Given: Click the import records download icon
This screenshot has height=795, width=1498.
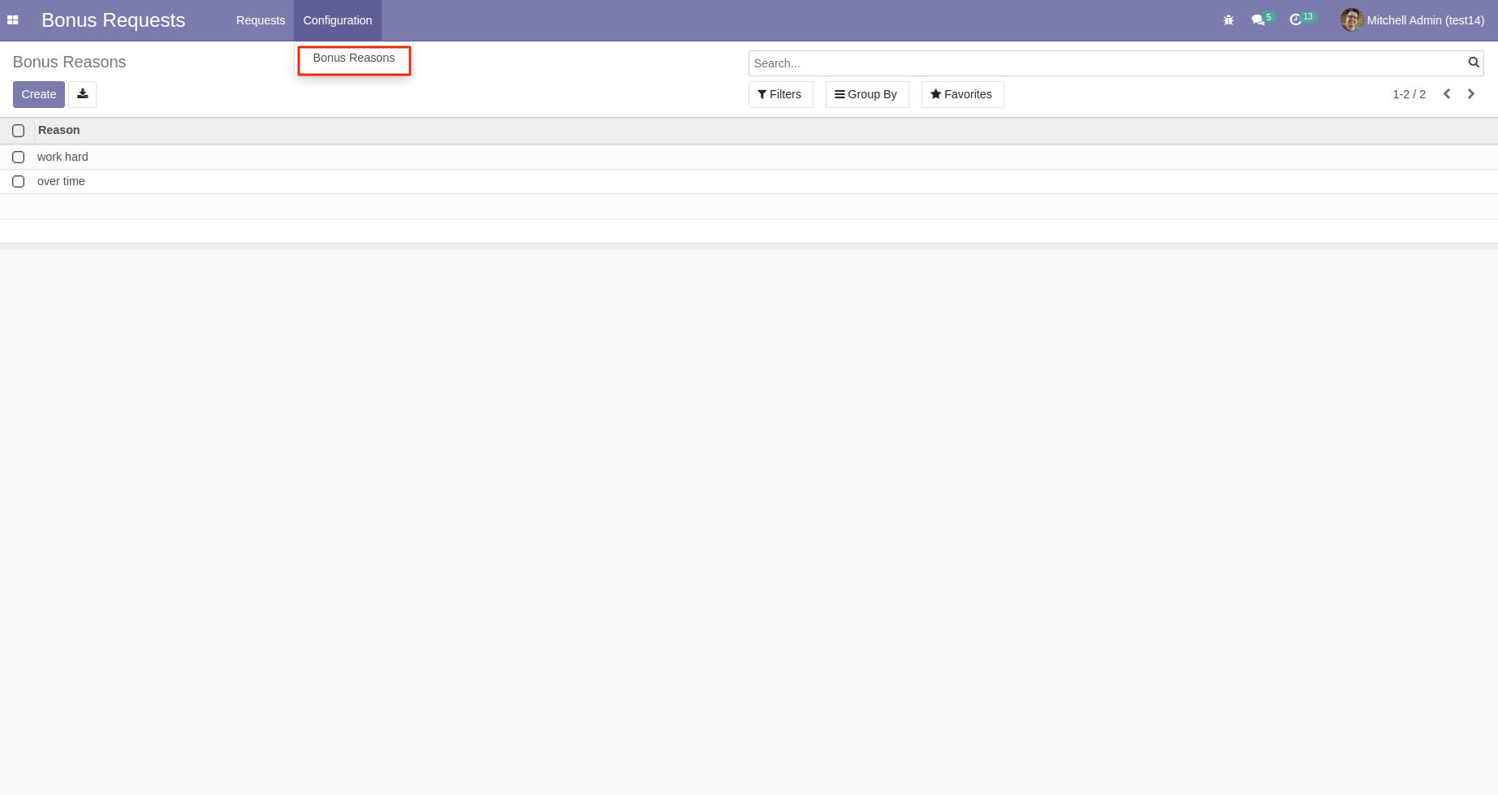Looking at the screenshot, I should click(83, 94).
